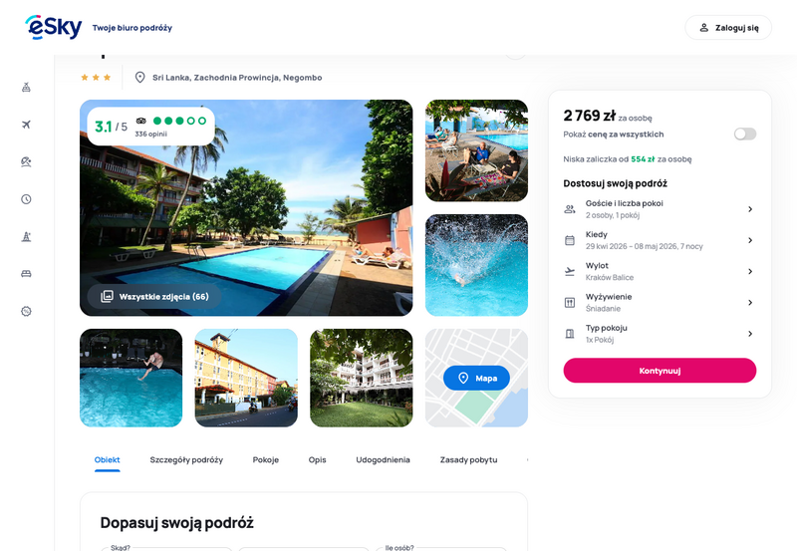Open the flights airplane icon in sidebar
This screenshot has width=797, height=551.
(x=27, y=125)
